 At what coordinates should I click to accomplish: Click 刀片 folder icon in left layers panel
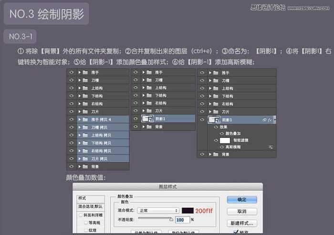(x=85, y=112)
